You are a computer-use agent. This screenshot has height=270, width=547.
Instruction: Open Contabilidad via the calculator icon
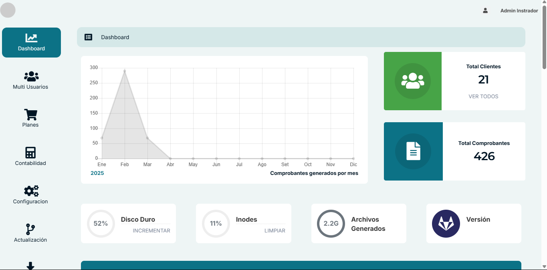(x=30, y=153)
